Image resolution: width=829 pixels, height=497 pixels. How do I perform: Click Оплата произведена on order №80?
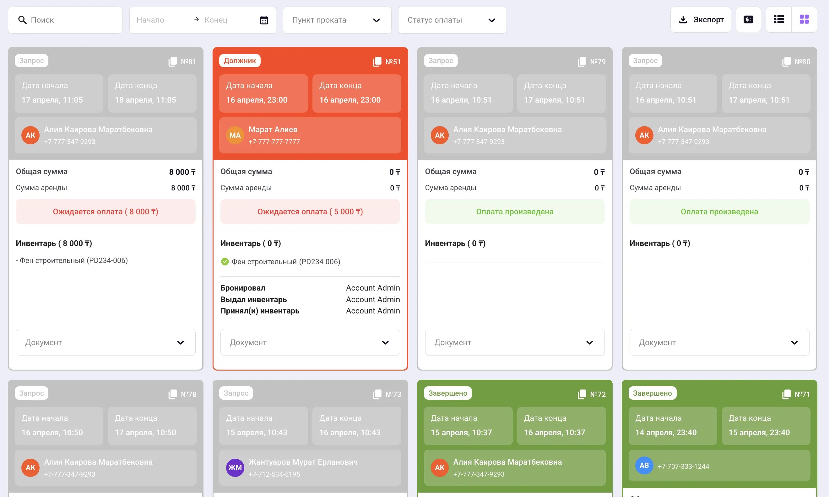click(x=719, y=212)
